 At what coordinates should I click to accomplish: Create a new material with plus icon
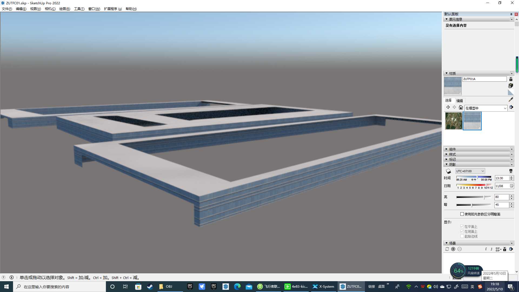tap(511, 86)
